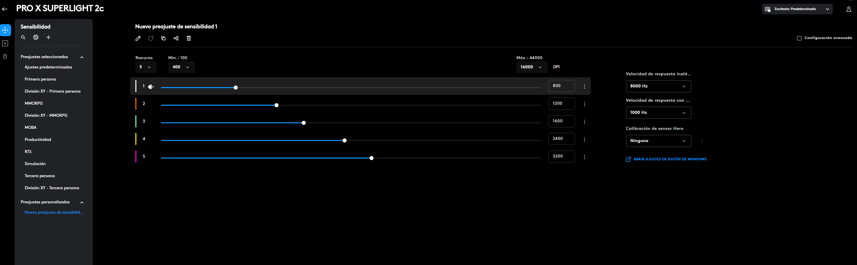Click the duplicate preset icon
857x265 pixels.
coord(163,39)
